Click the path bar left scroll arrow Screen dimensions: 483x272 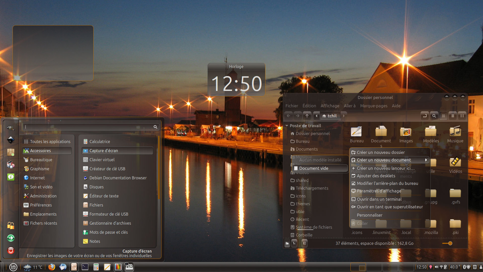tap(316, 116)
